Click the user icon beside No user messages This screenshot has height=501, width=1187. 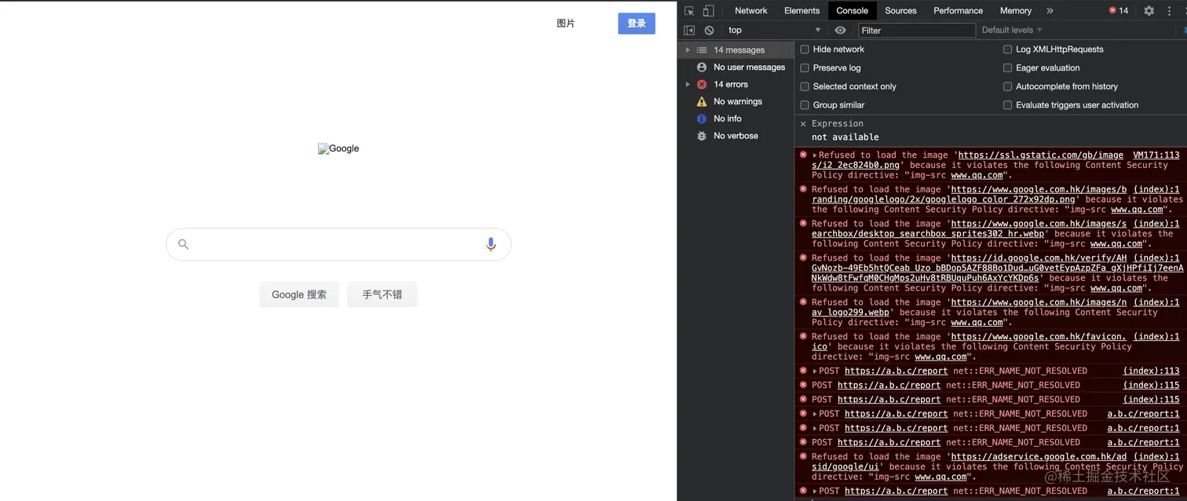(x=702, y=67)
